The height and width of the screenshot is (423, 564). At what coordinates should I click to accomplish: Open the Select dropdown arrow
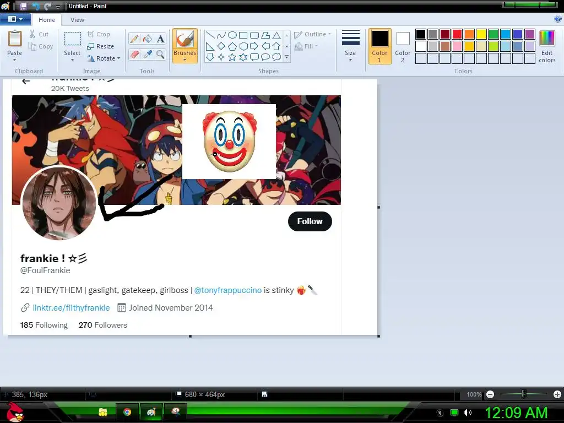[x=72, y=60]
